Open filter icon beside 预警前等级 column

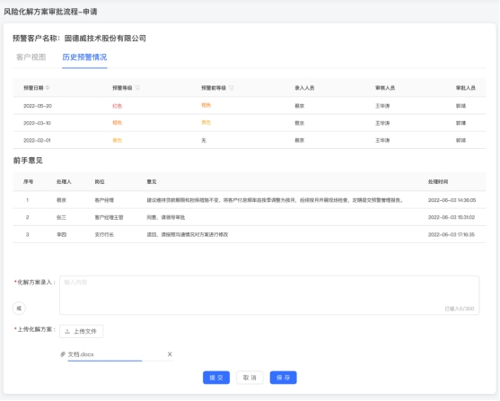tap(232, 88)
